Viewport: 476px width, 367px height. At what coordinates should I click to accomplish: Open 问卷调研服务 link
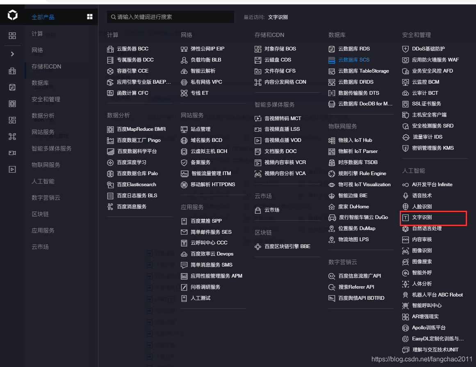[x=205, y=287]
